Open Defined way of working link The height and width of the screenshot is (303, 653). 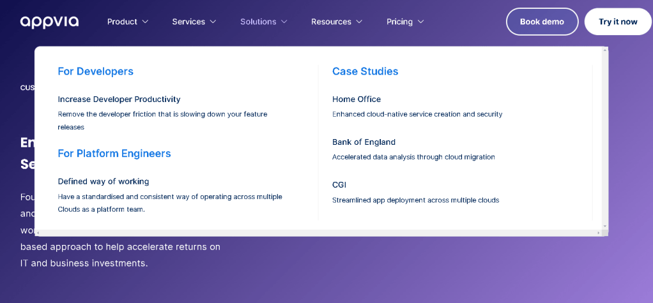pyautogui.click(x=104, y=182)
